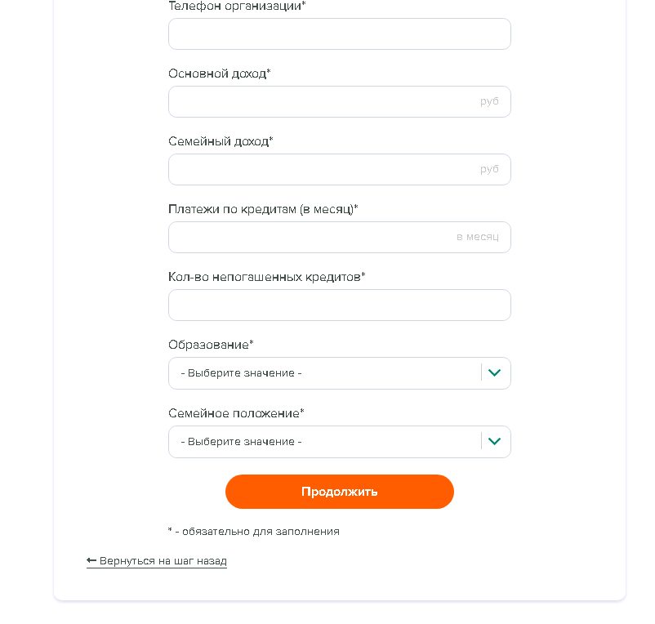Select the Семейный доход text field

(323, 170)
